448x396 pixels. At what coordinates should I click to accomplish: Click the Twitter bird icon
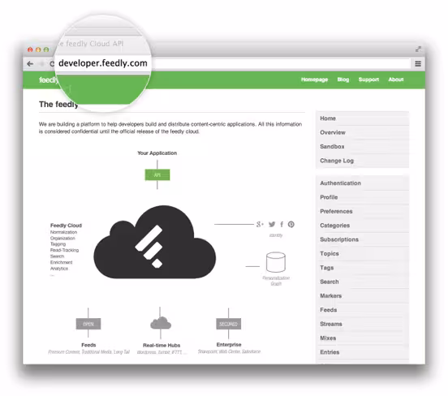tap(272, 224)
